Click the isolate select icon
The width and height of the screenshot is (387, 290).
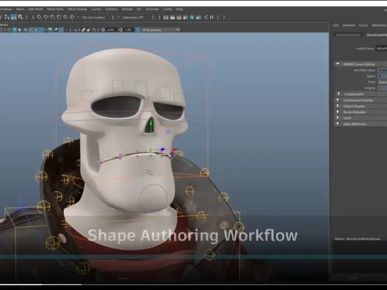[x=75, y=30]
